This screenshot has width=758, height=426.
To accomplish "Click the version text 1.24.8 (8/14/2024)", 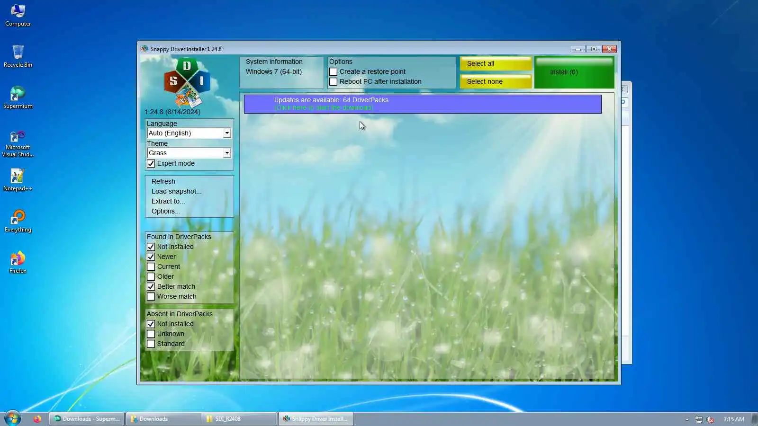I will pyautogui.click(x=172, y=112).
